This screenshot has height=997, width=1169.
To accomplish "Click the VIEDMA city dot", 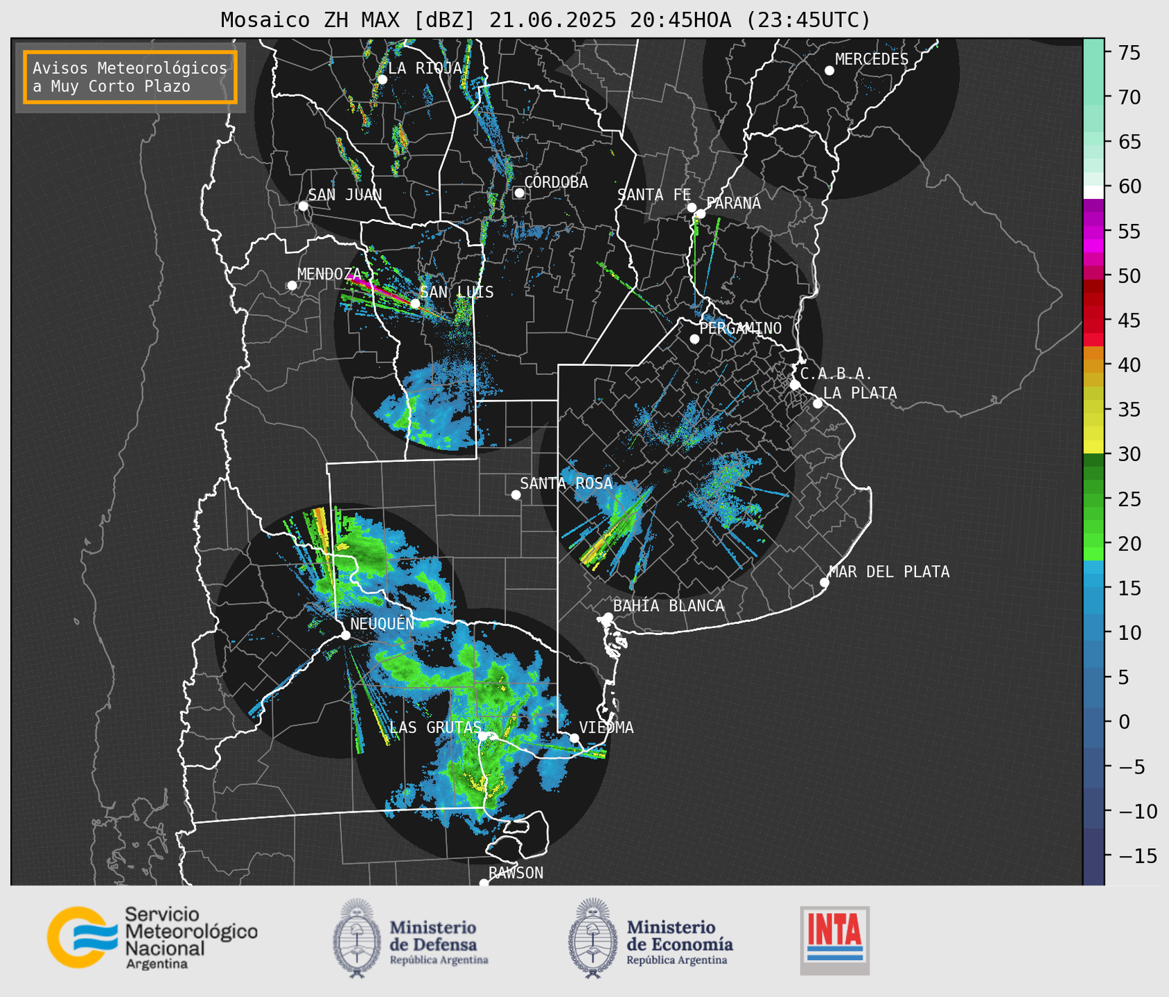I will (x=574, y=738).
